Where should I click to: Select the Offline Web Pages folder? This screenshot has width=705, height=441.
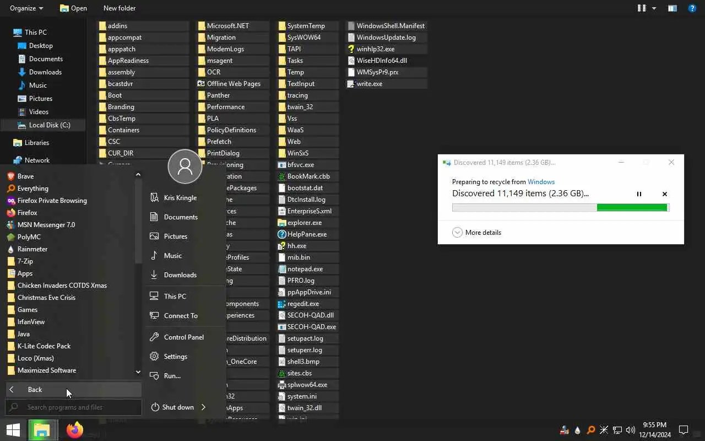click(x=233, y=84)
